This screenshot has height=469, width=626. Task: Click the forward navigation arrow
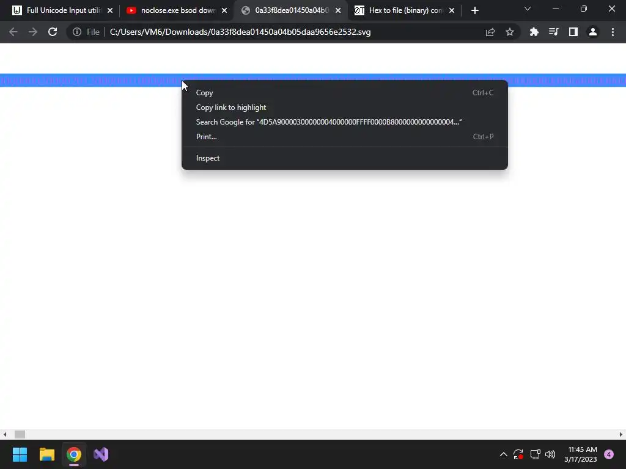tap(33, 32)
